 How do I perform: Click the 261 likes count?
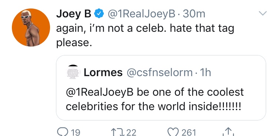[x=189, y=132]
